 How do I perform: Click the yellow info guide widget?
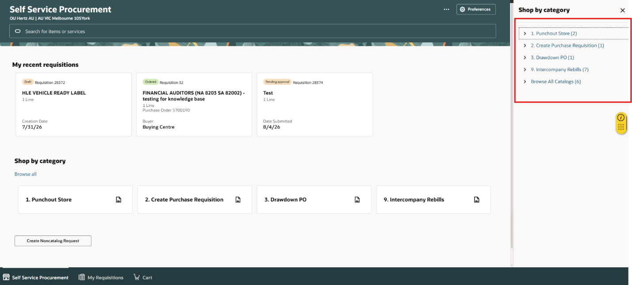click(621, 123)
